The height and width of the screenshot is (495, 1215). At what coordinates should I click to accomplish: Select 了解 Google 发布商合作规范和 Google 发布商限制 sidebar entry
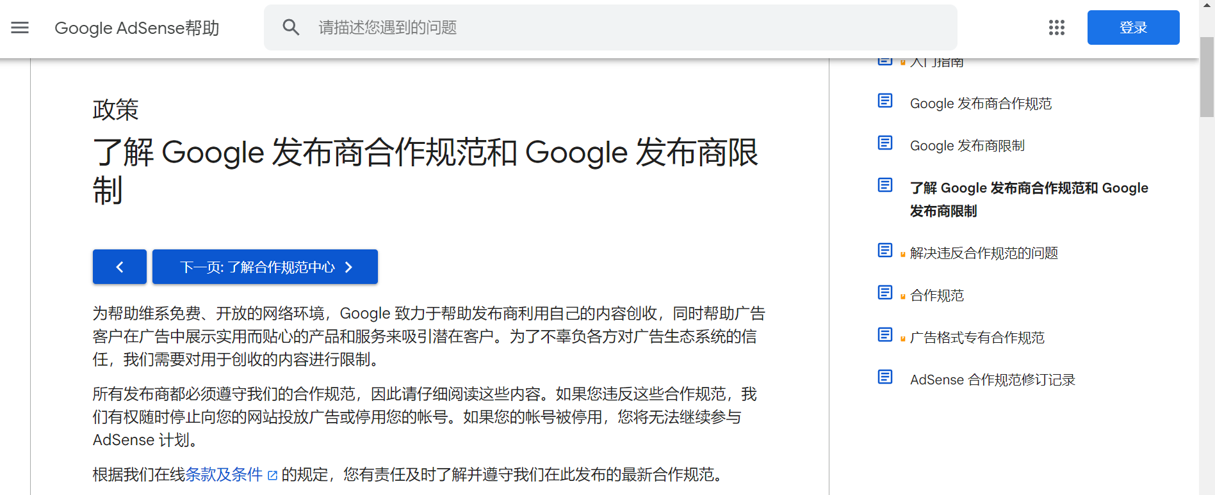(x=1029, y=200)
